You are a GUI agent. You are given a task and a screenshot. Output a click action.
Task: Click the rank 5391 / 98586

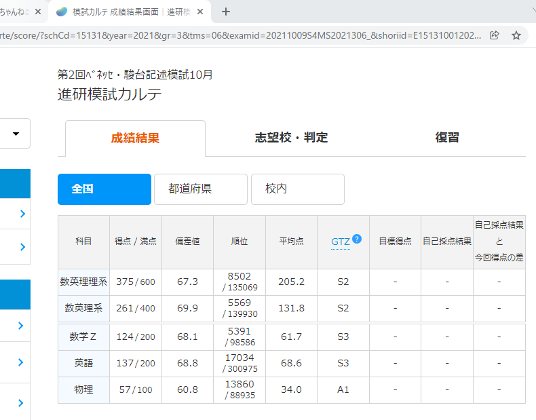[240, 337]
